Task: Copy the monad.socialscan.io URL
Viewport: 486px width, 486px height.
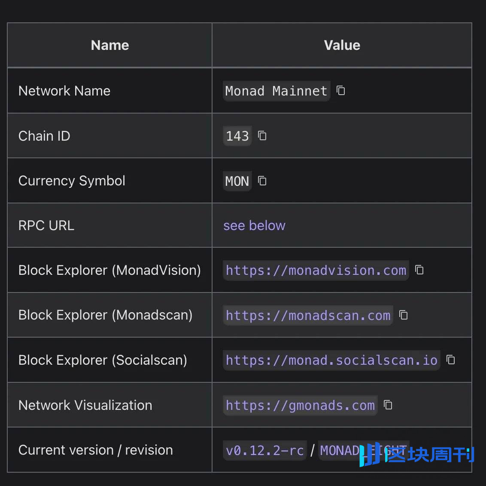Action: pos(451,360)
